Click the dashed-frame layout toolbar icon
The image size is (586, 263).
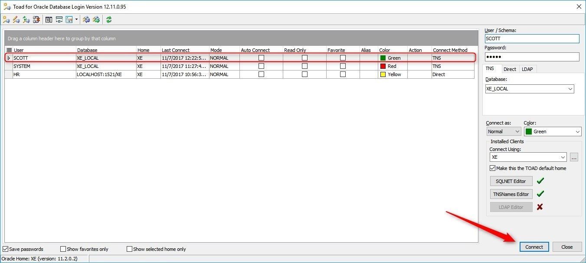pos(59,19)
